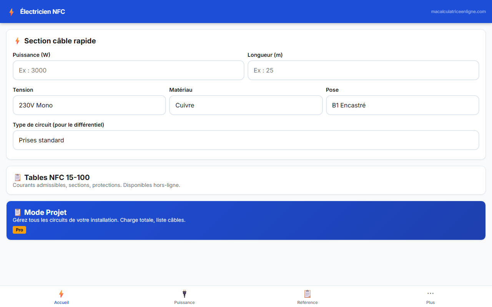Switch to the Puissance tab label
492x307 pixels.
pyautogui.click(x=184, y=302)
